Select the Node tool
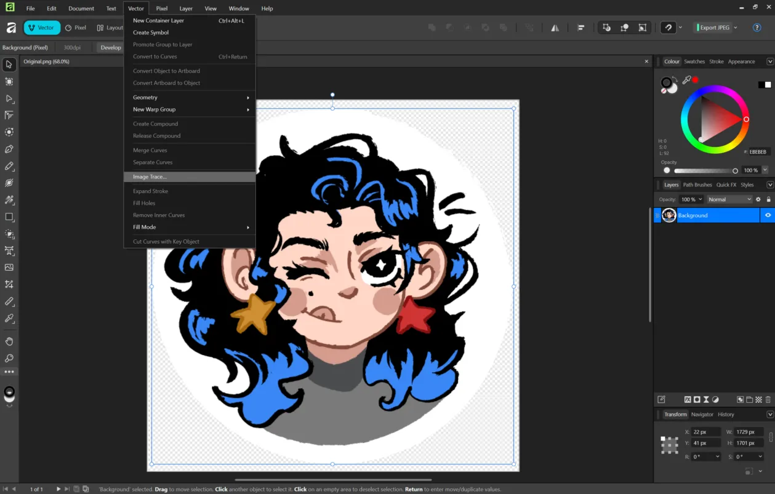Image resolution: width=775 pixels, height=494 pixels. [9, 98]
